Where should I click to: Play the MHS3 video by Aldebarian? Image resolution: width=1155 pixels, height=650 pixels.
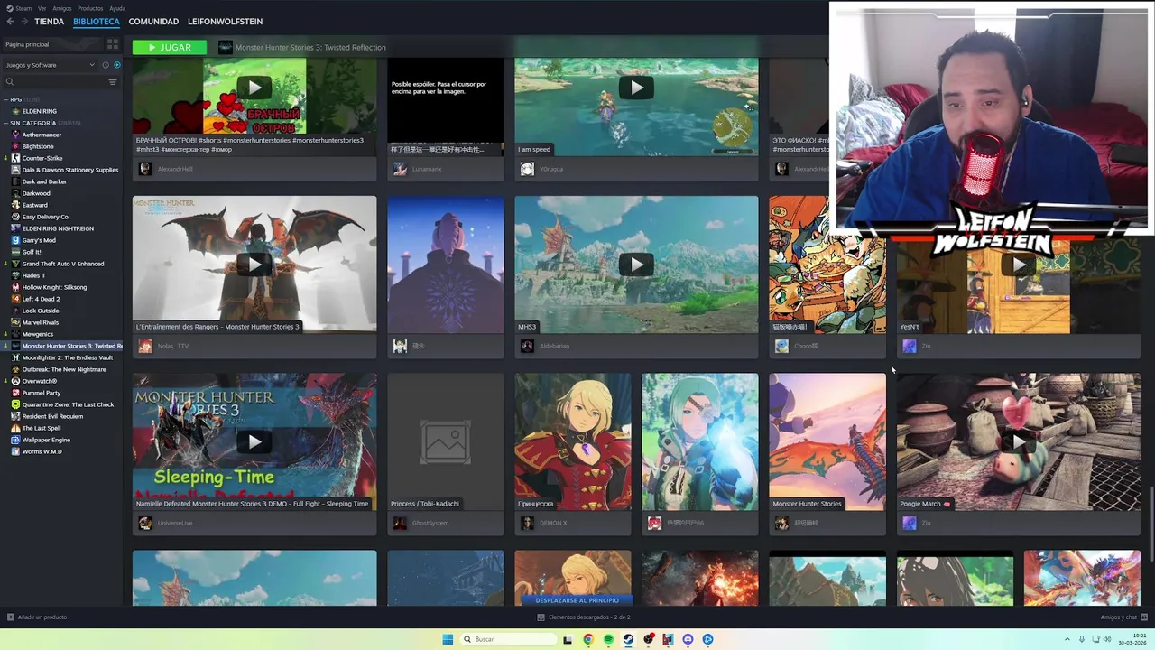coord(636,264)
